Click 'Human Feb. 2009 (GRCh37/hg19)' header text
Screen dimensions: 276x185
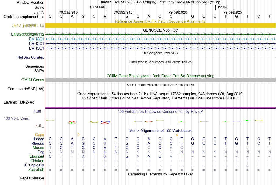click(x=128, y=2)
